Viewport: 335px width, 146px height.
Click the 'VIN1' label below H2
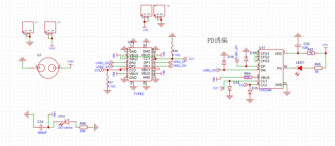tap(52, 49)
